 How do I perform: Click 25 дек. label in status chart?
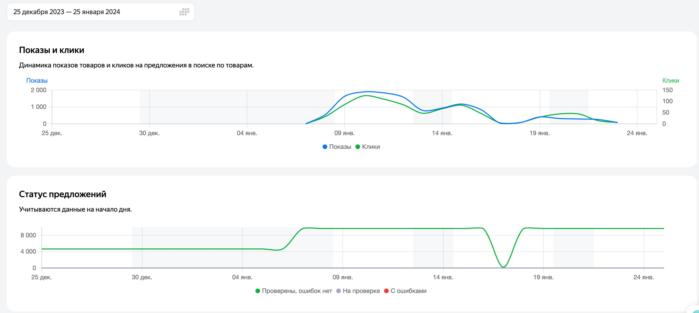pos(41,277)
